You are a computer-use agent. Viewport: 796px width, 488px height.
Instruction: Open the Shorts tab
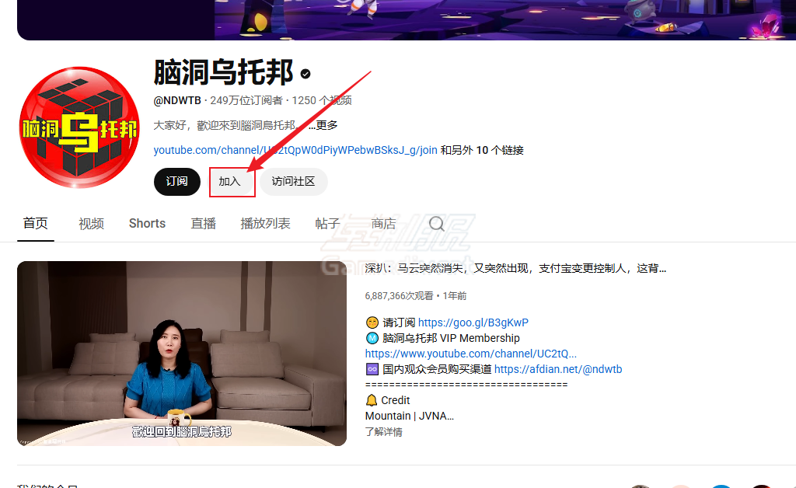(x=146, y=223)
